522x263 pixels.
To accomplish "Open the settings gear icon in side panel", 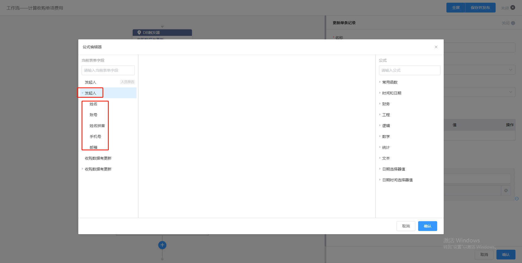I will 506,191.
